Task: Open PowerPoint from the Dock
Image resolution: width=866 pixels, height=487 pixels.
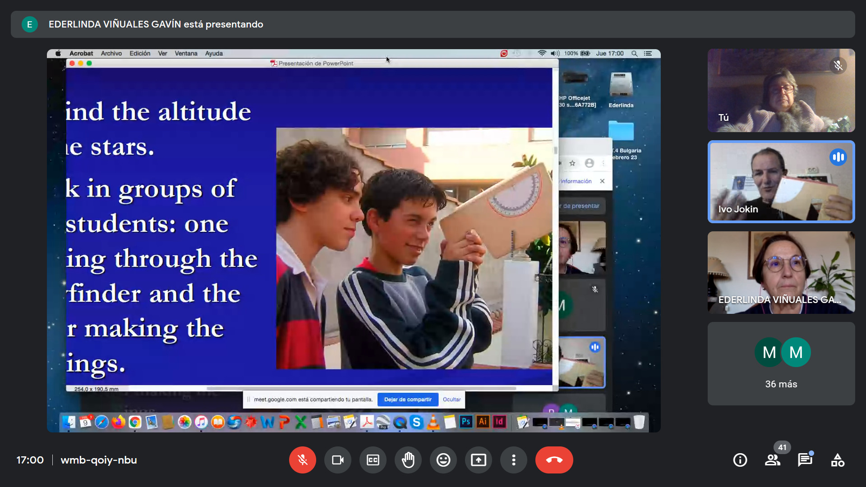Action: [284, 422]
